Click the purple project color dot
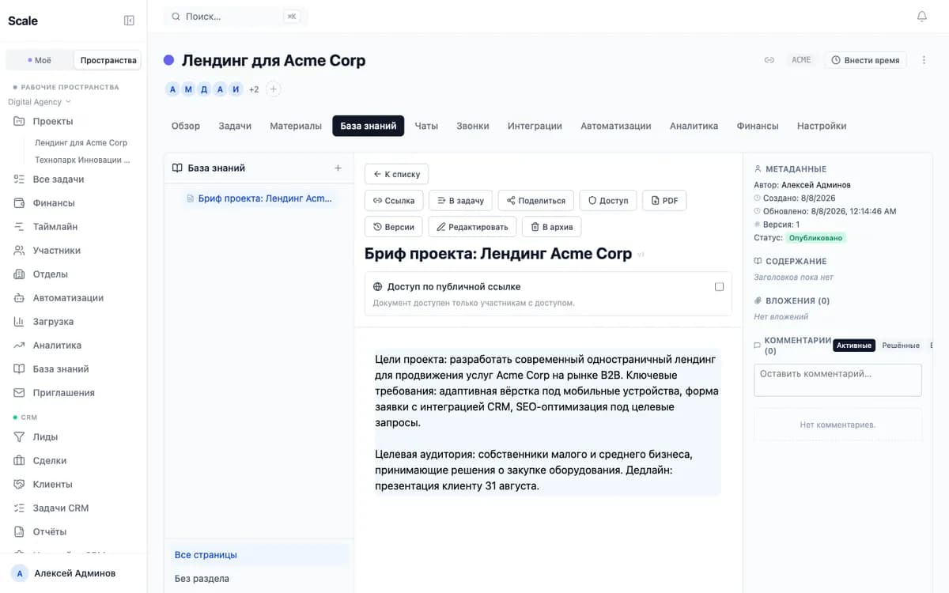 pos(168,60)
